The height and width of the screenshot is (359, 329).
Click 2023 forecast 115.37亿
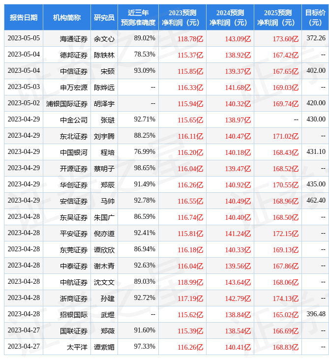click(190, 55)
